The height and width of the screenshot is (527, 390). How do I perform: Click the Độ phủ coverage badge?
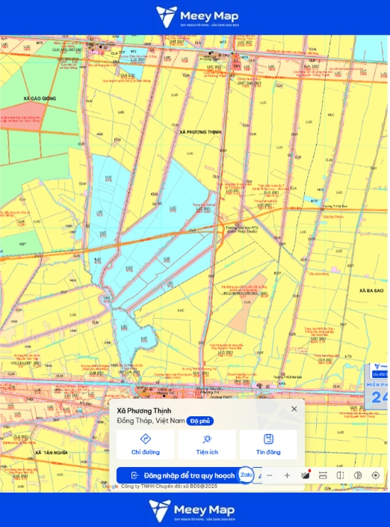[200, 421]
